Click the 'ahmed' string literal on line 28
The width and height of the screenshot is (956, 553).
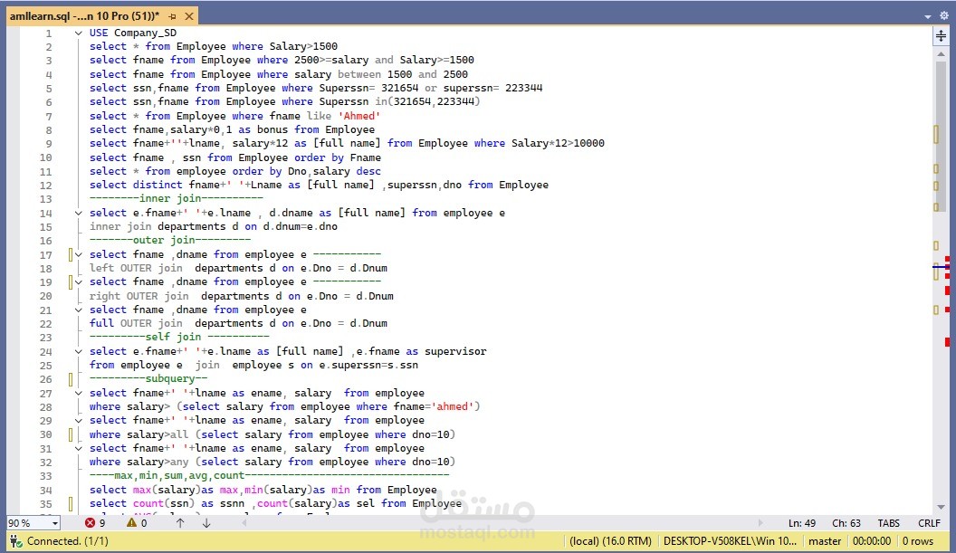[x=453, y=406]
